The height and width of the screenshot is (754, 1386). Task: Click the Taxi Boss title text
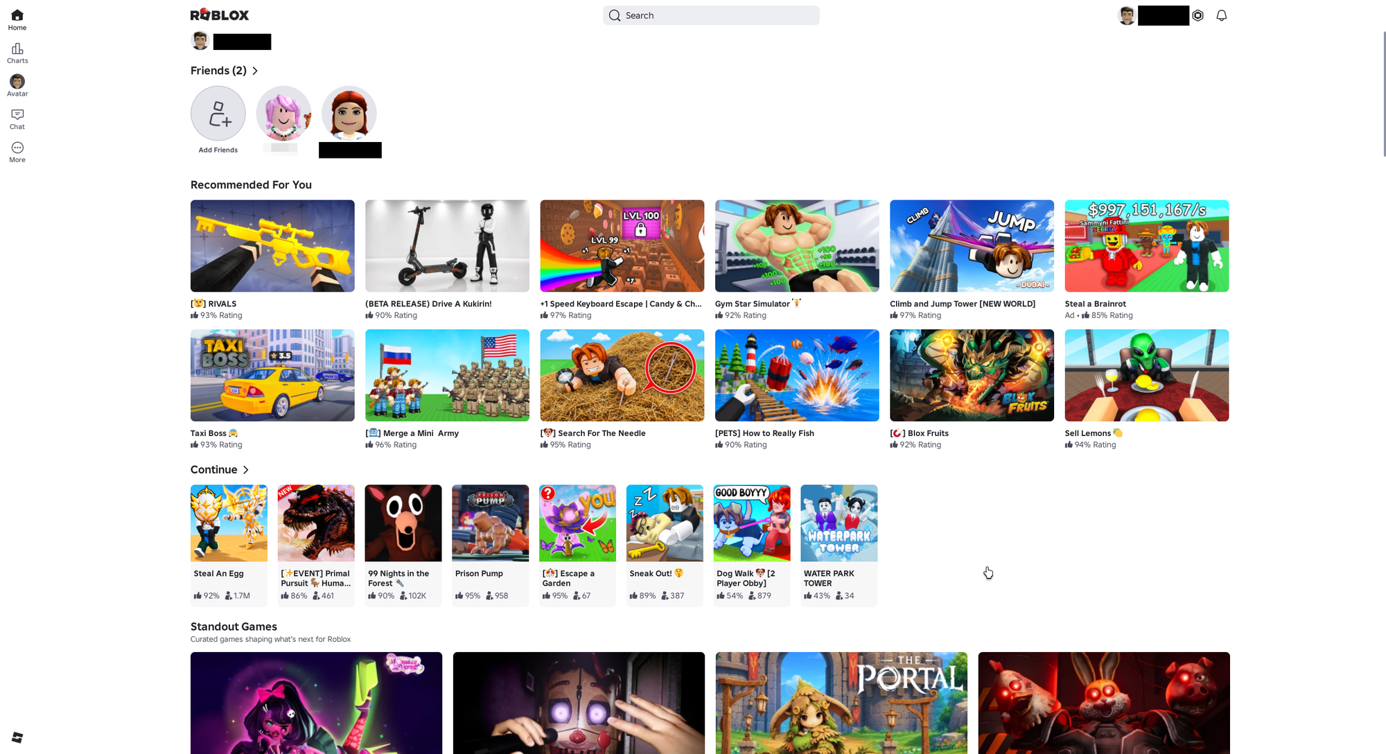click(x=214, y=433)
